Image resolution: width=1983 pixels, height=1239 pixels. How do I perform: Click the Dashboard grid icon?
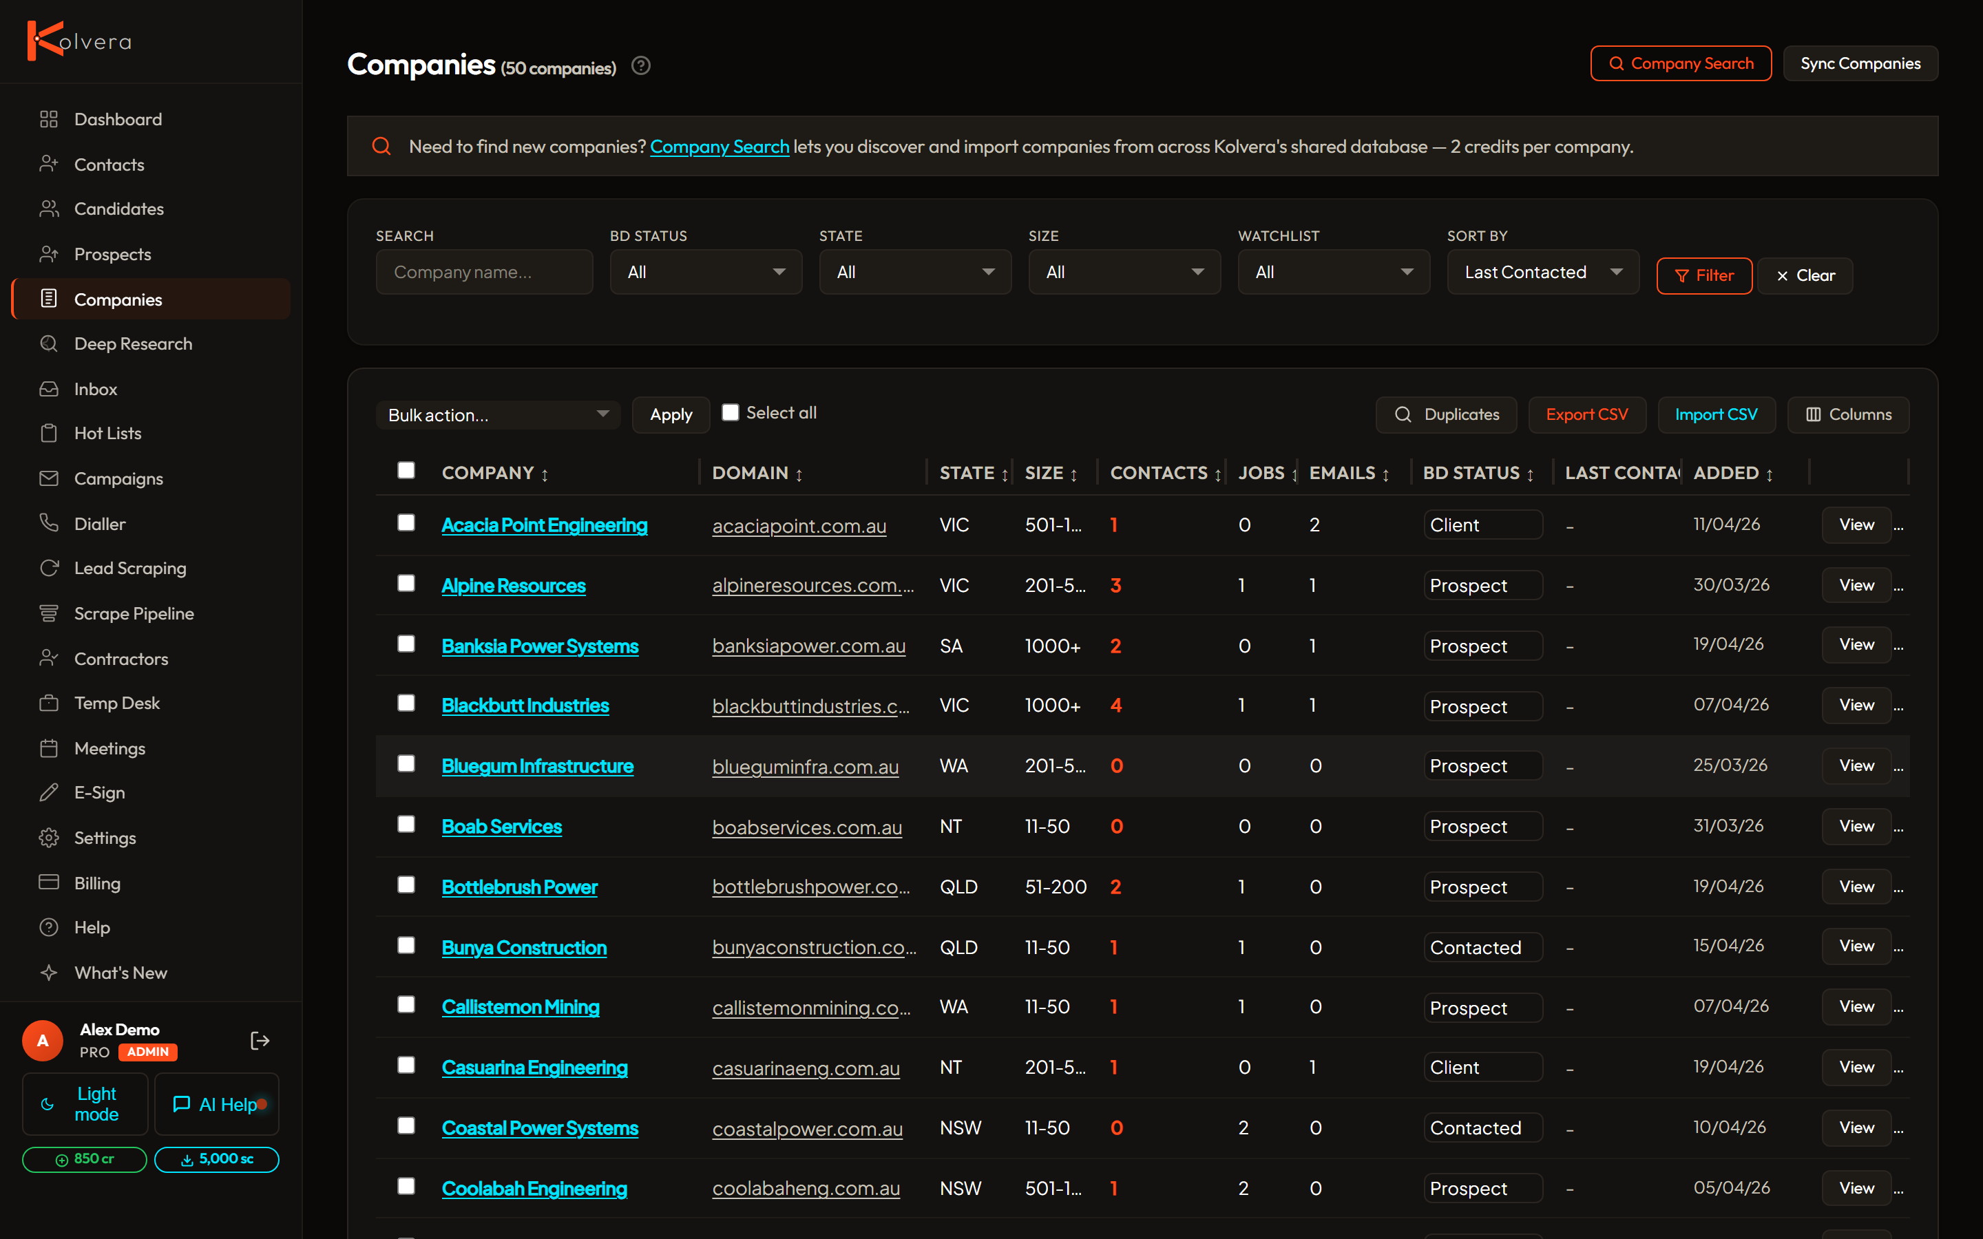pos(49,120)
